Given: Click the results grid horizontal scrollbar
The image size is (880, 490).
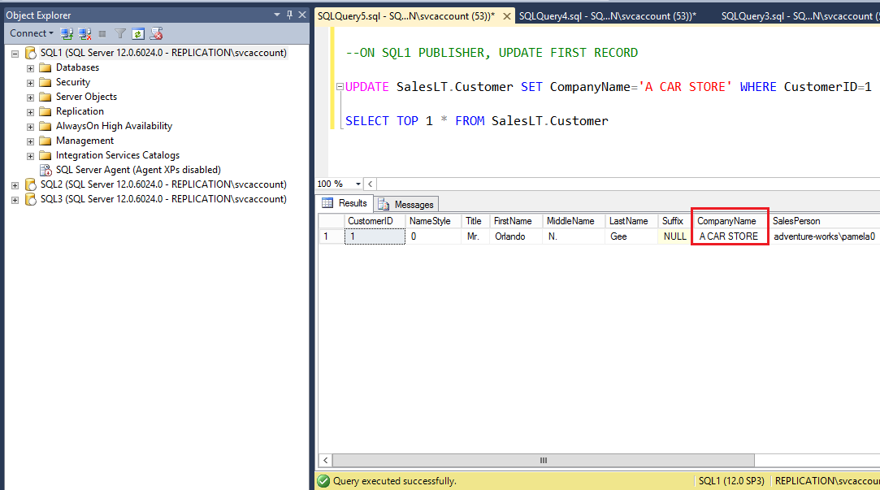Looking at the screenshot, I should (x=544, y=461).
